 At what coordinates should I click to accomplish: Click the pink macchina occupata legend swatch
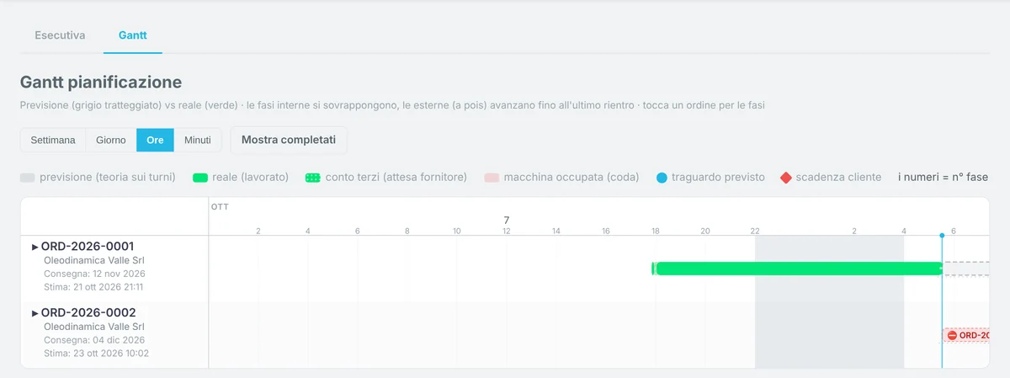tap(492, 178)
